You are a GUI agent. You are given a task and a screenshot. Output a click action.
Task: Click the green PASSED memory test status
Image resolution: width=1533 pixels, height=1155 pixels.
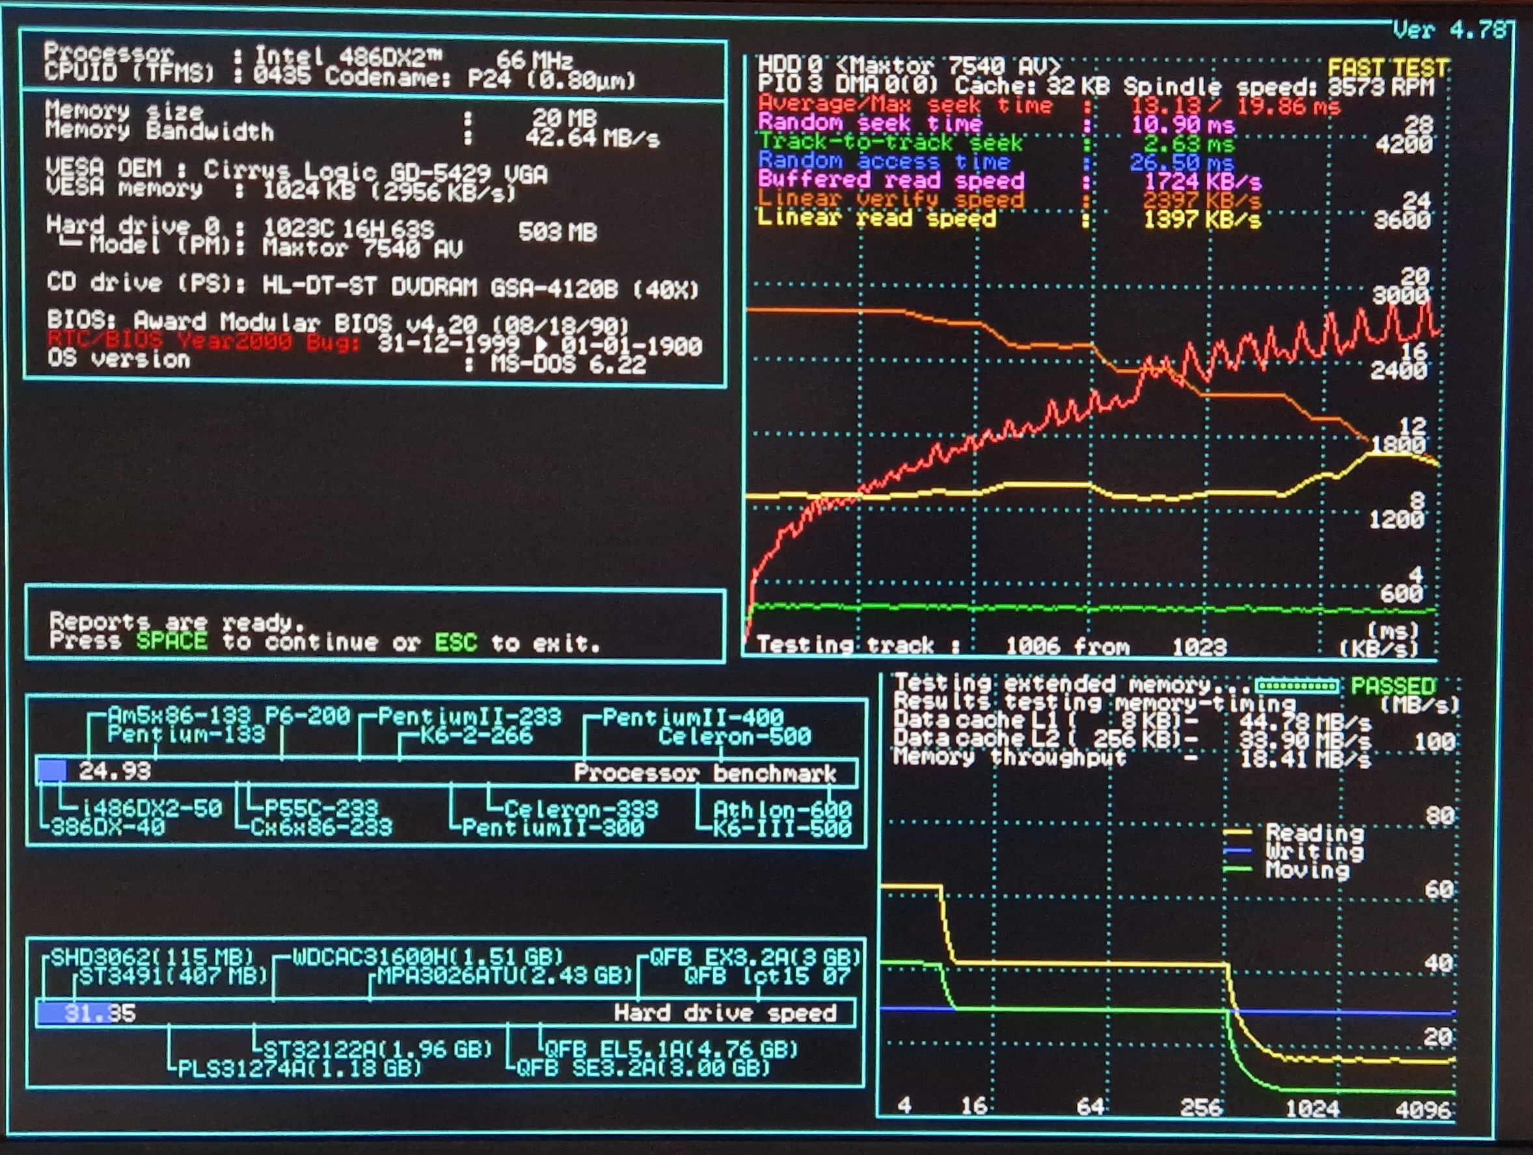(x=1393, y=686)
